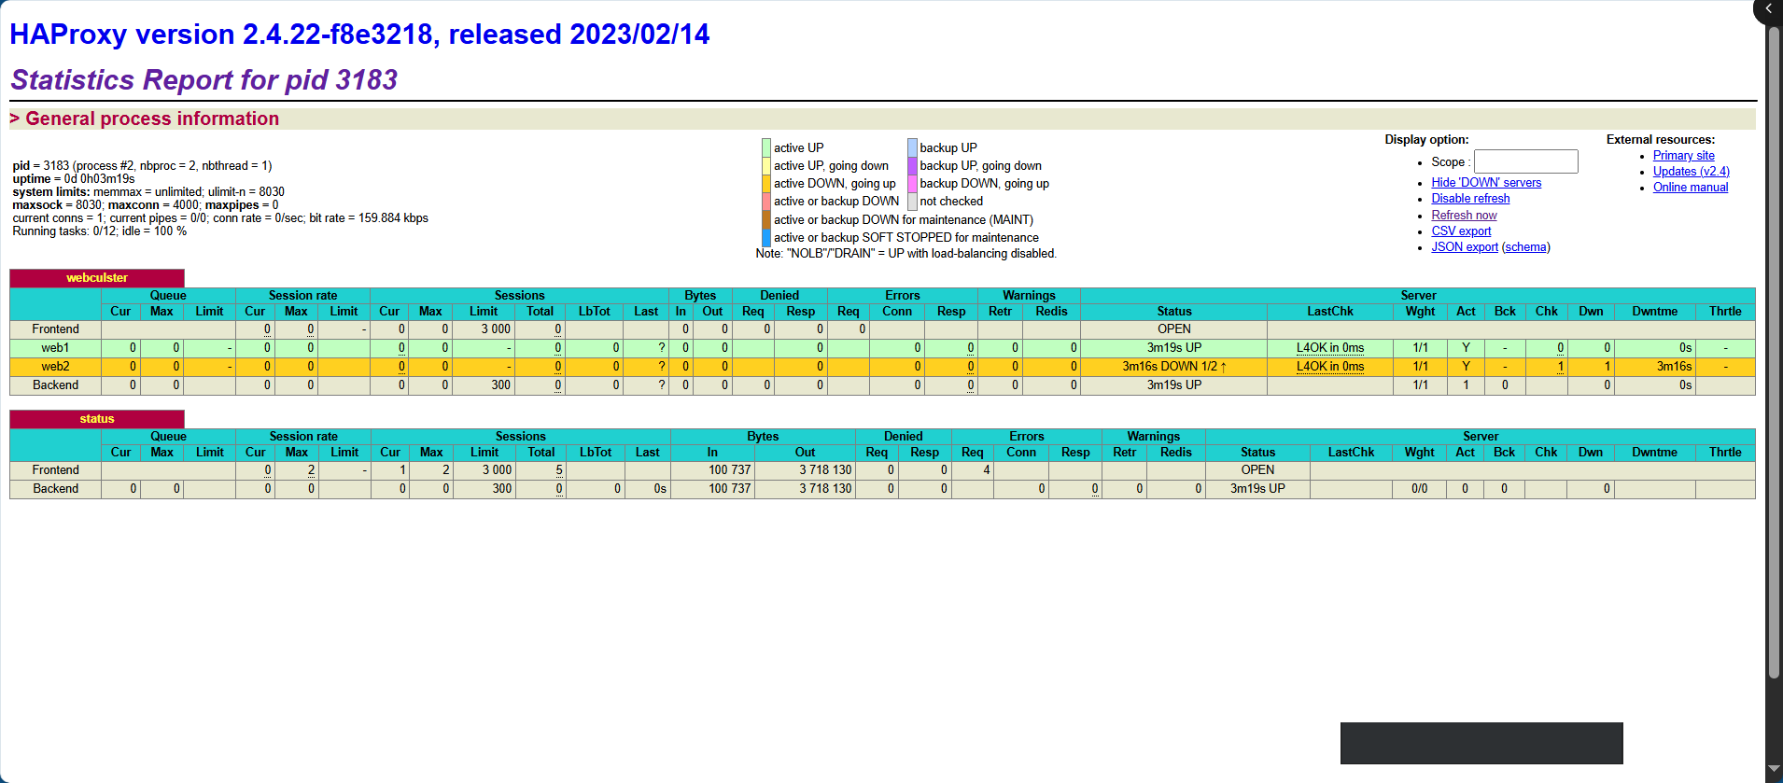Click the Disable refresh link
This screenshot has height=783, width=1783.
pos(1470,199)
